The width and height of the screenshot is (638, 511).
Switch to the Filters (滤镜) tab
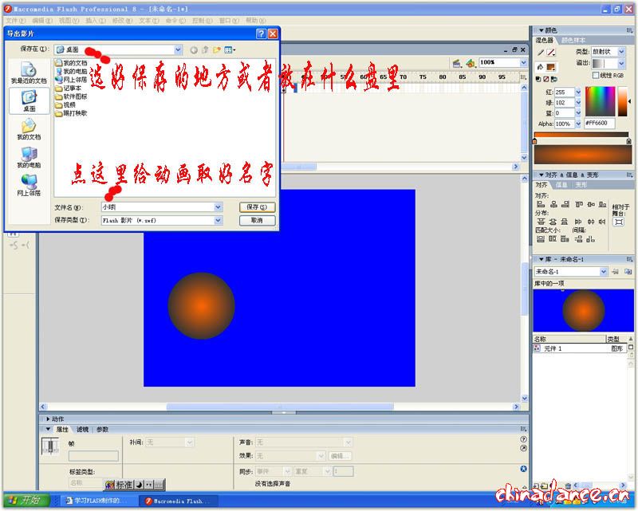[x=82, y=429]
